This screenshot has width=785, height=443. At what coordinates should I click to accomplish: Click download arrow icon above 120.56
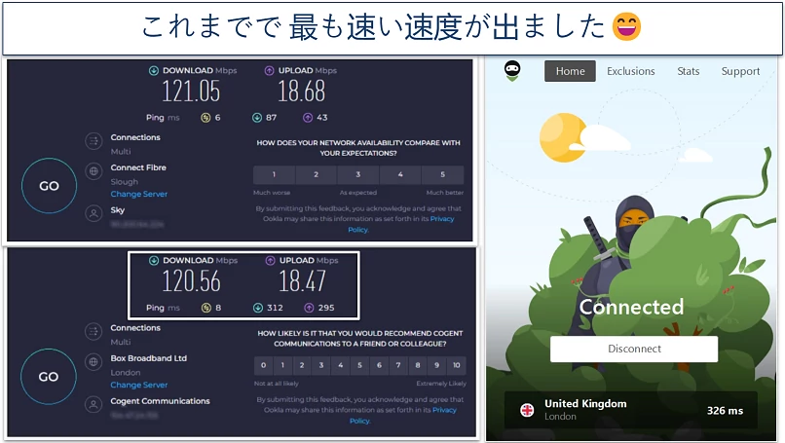pyautogui.click(x=154, y=260)
